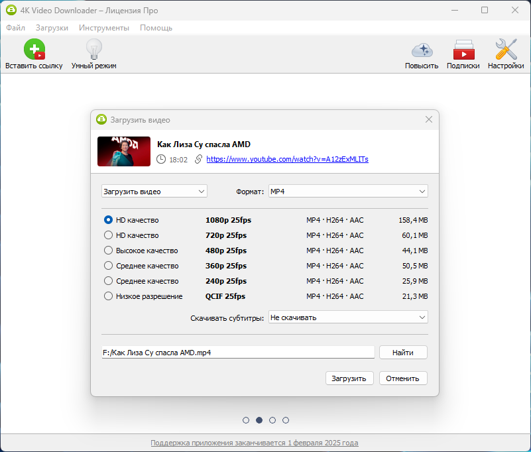Click the QCIF 25fps resolution text
Viewport: 531px width, 452px height.
click(225, 296)
